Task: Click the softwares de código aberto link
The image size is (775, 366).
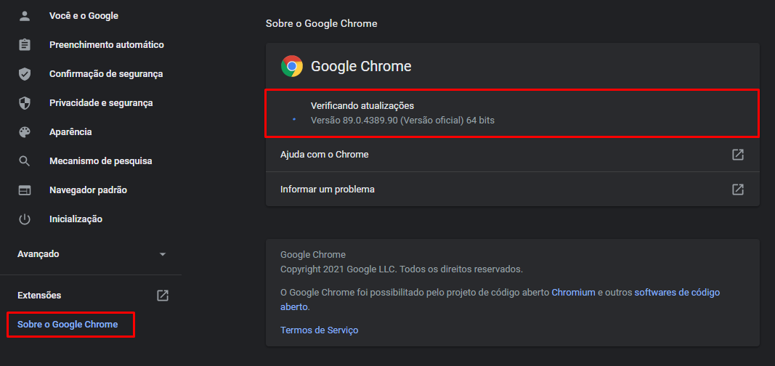Action: [x=676, y=293]
